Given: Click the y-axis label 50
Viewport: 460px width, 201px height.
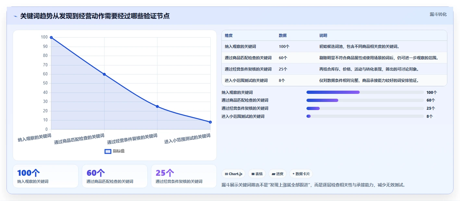Looking at the screenshot, I should [45, 83].
